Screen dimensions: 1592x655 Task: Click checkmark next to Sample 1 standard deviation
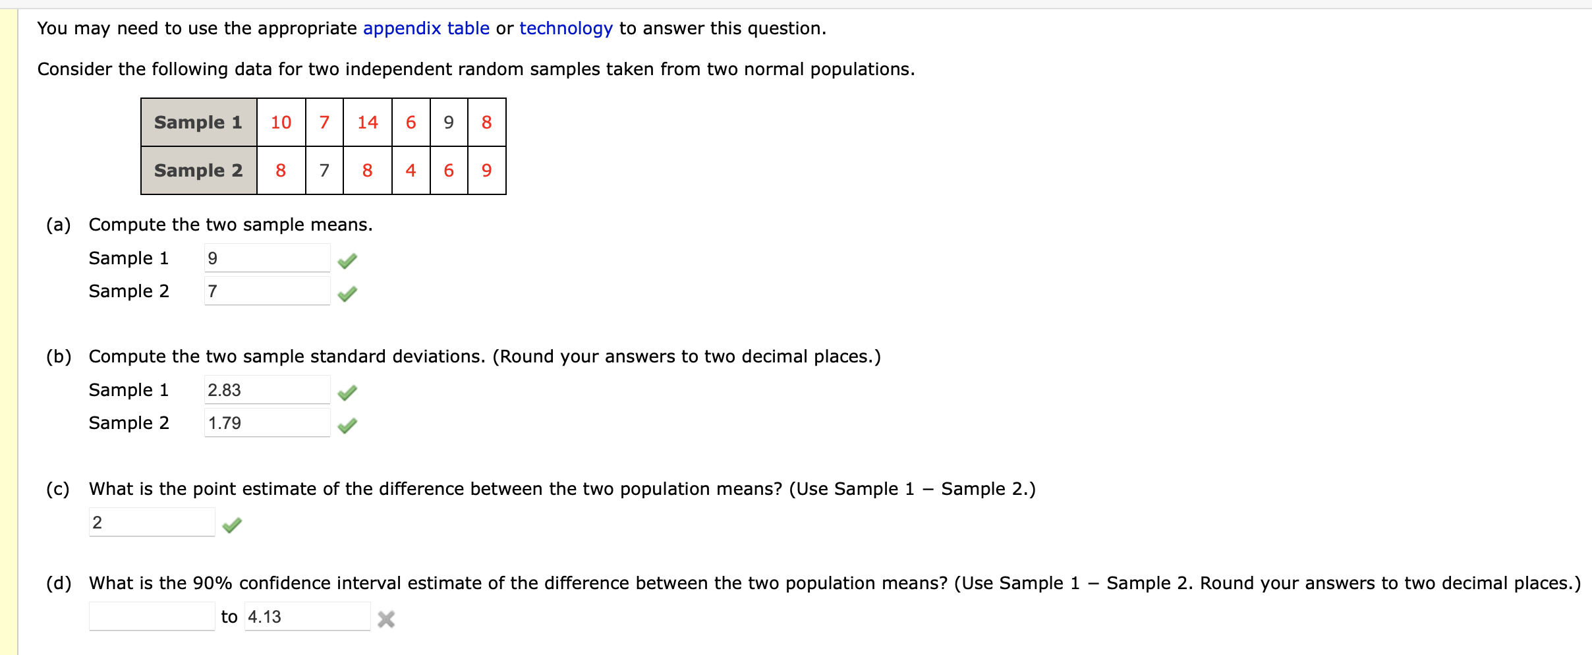pyautogui.click(x=347, y=393)
